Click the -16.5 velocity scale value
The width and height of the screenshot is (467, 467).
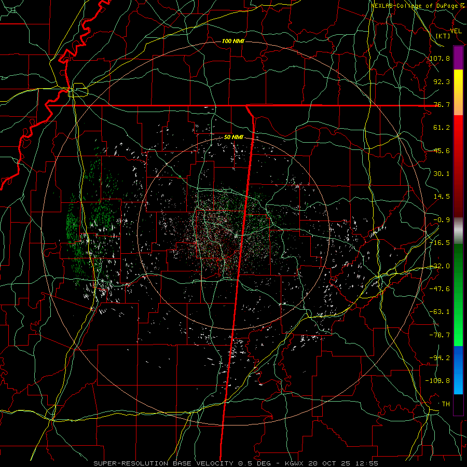pos(440,243)
